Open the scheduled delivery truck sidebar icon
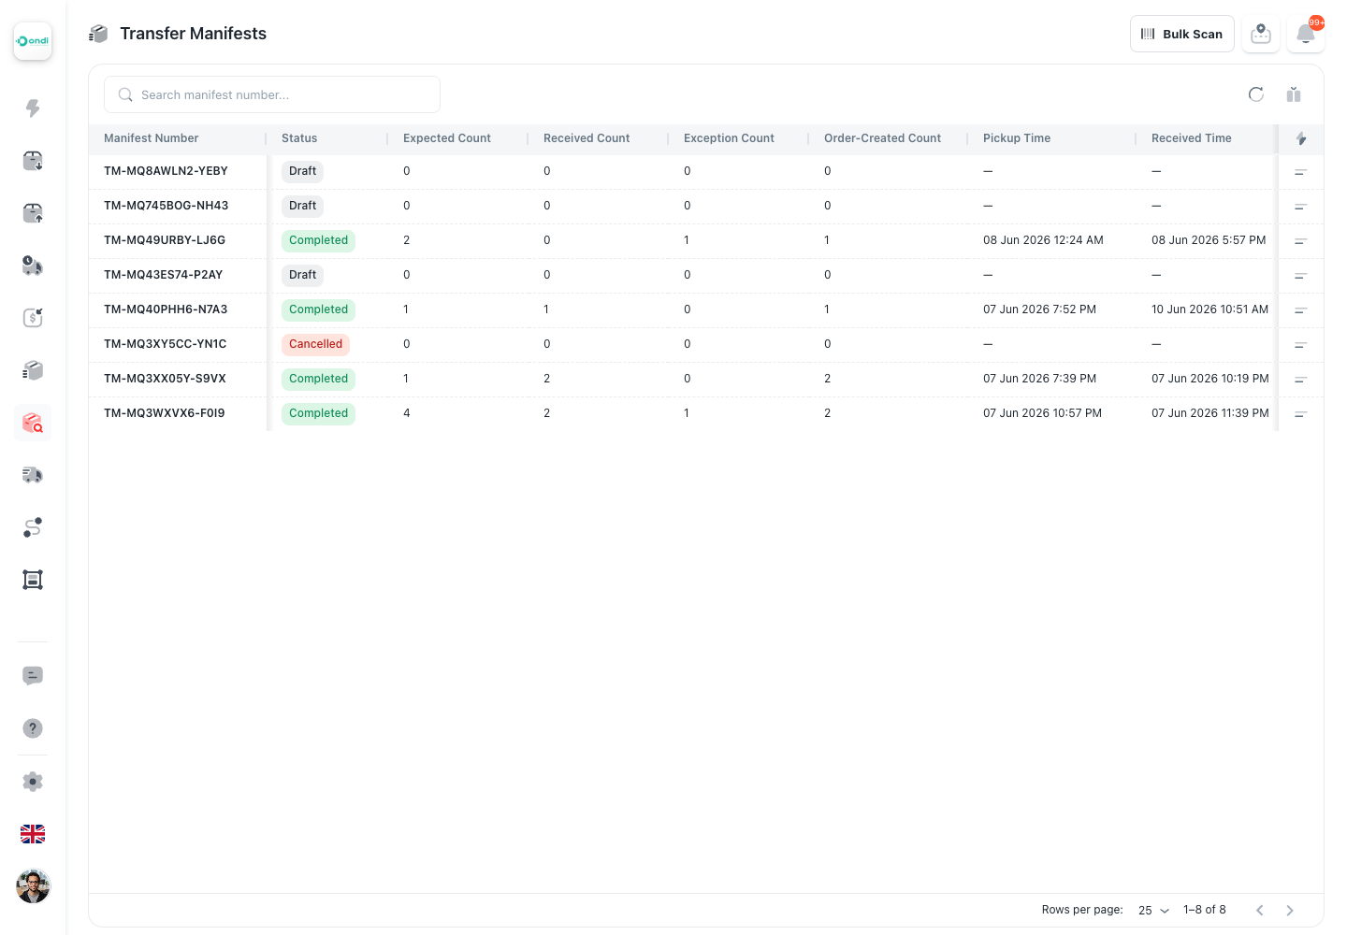Screen dimensions: 1347x935 click(33, 266)
